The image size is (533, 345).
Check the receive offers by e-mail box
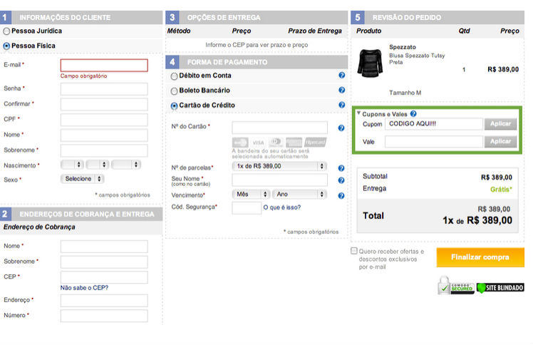354,251
